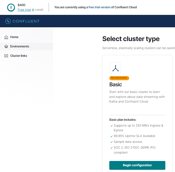Click the external link icon beside Free trial
175x172 pixels.
(x=33, y=10)
